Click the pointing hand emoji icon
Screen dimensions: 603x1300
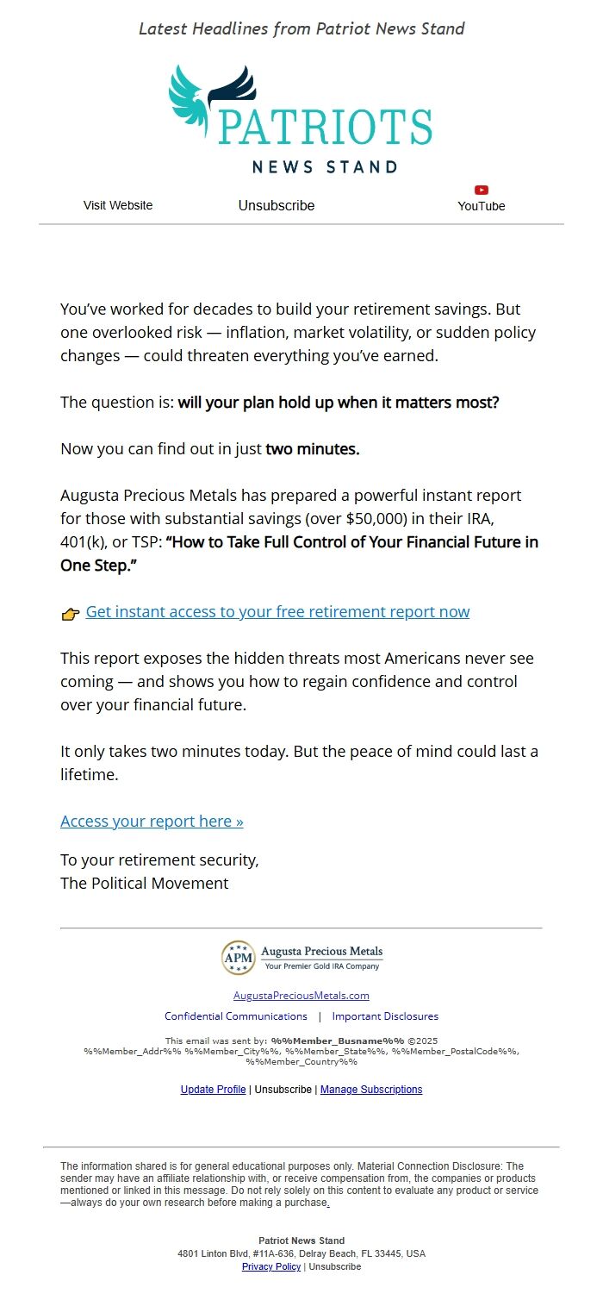pyautogui.click(x=71, y=614)
